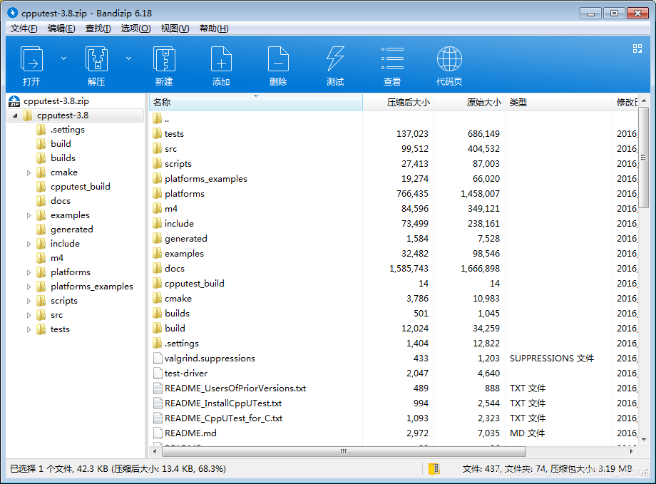The image size is (656, 484).
Task: Click the README_InstallCppUTest.txt file icon
Action: coord(158,403)
